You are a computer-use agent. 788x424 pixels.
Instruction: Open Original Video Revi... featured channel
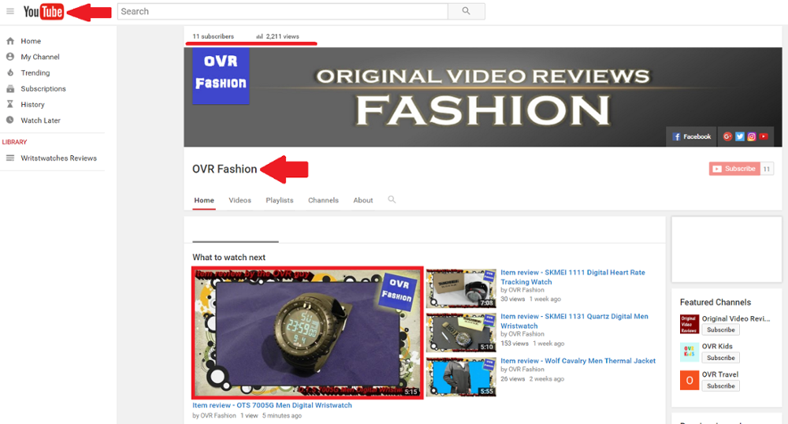tap(736, 318)
